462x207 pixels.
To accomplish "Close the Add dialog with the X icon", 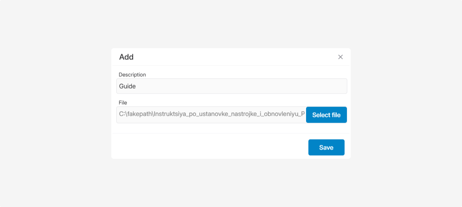I will 340,57.
